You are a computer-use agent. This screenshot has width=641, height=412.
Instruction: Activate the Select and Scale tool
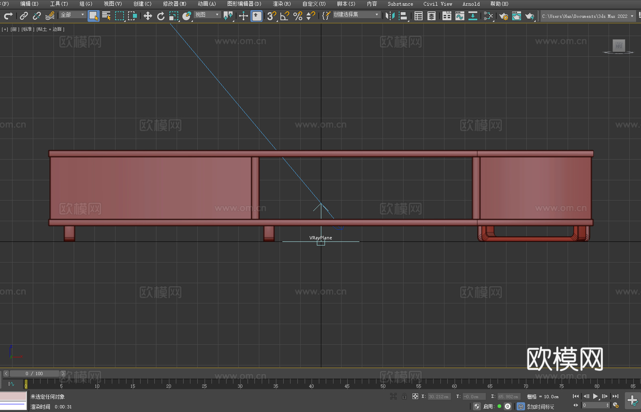[174, 16]
